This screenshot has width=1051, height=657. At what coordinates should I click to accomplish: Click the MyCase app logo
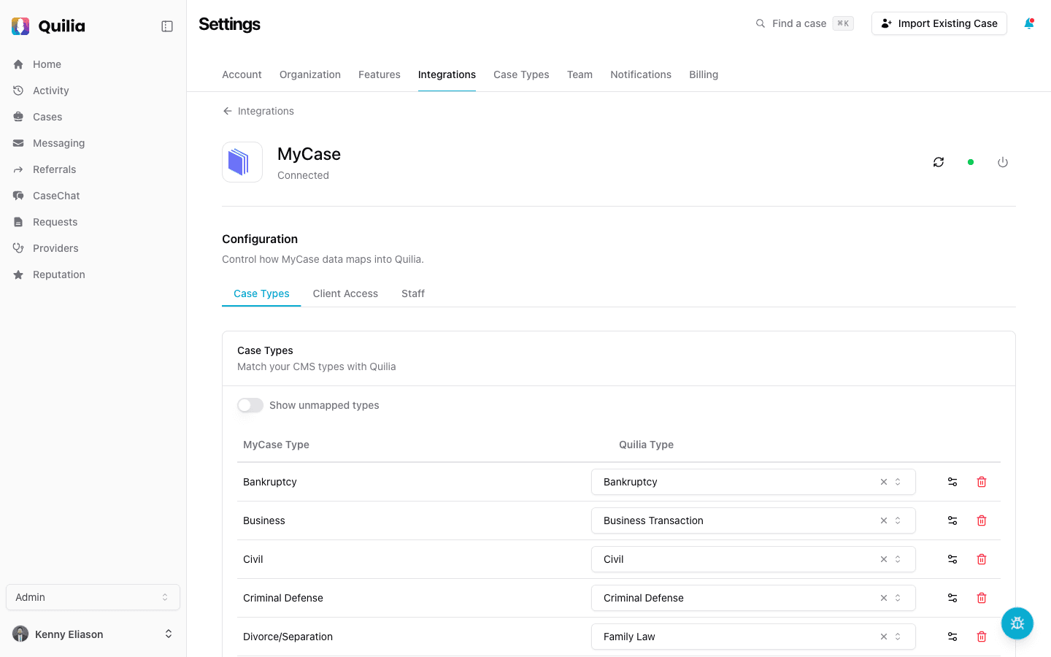242,162
